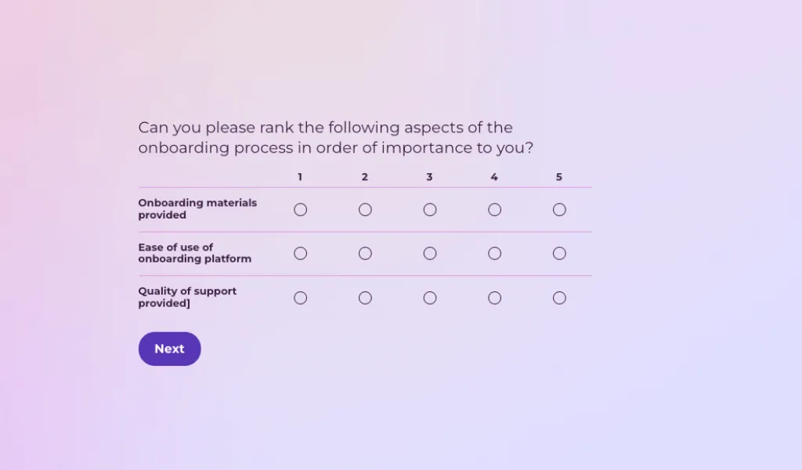Click the Quality of support provided label
Image resolution: width=802 pixels, height=470 pixels.
[187, 297]
